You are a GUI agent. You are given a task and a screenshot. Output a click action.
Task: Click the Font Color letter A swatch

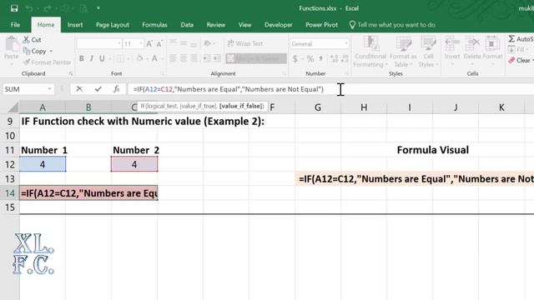click(154, 58)
